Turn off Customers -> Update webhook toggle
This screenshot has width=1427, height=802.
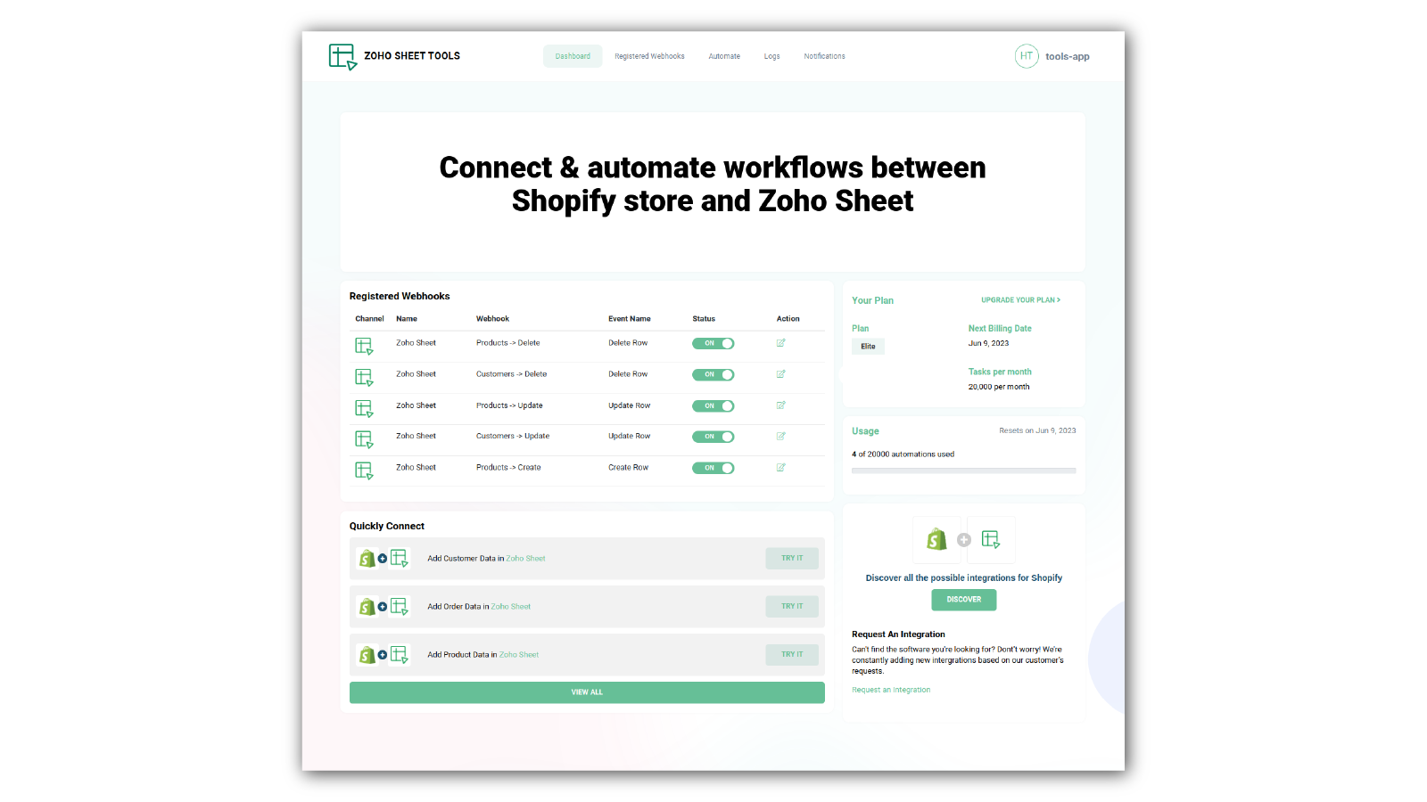pyautogui.click(x=713, y=437)
